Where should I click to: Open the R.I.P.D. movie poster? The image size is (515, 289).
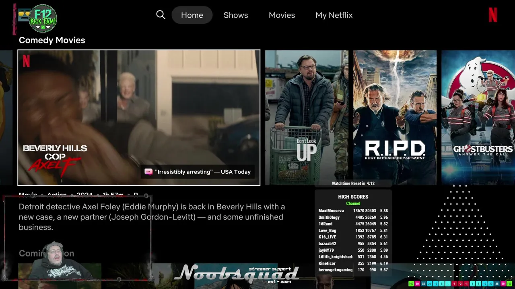point(395,118)
